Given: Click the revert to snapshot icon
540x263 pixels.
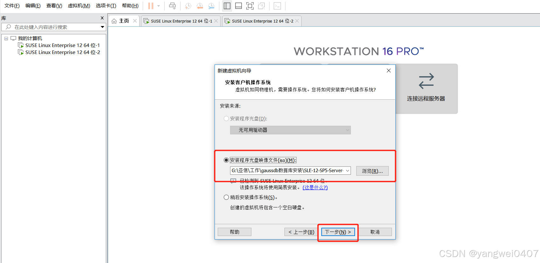Looking at the screenshot, I should point(200,6).
